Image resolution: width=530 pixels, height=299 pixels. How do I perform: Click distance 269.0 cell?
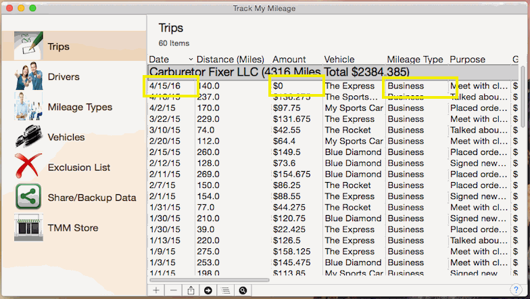point(208,175)
